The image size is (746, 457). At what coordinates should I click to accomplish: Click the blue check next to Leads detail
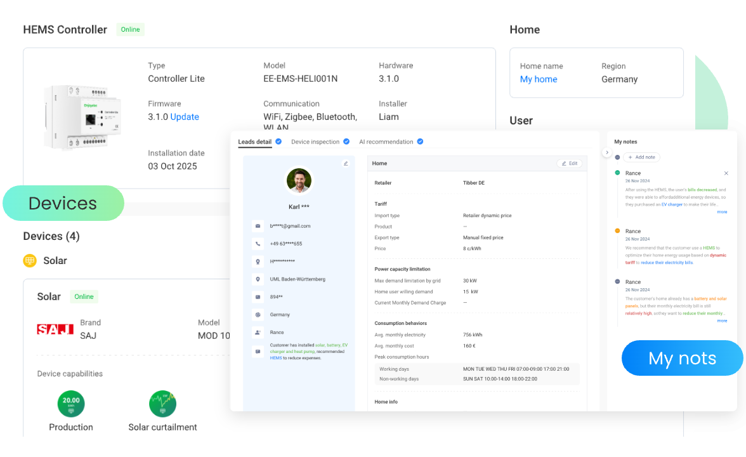point(278,142)
